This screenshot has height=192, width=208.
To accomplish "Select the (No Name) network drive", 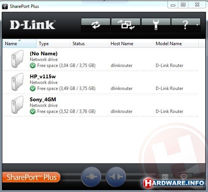I will point(102,59).
